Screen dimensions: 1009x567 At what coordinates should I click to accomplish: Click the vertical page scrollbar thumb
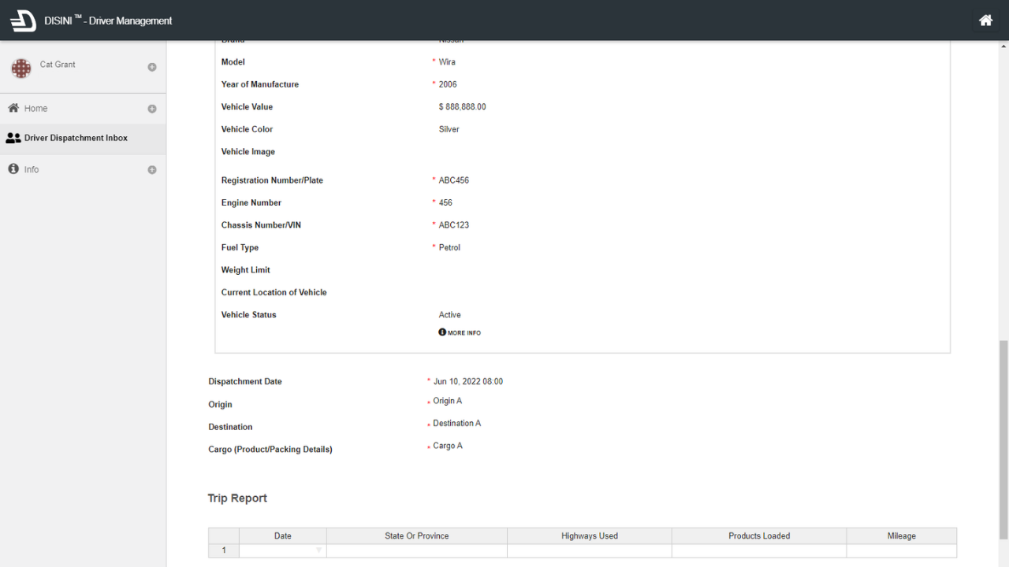click(1003, 441)
